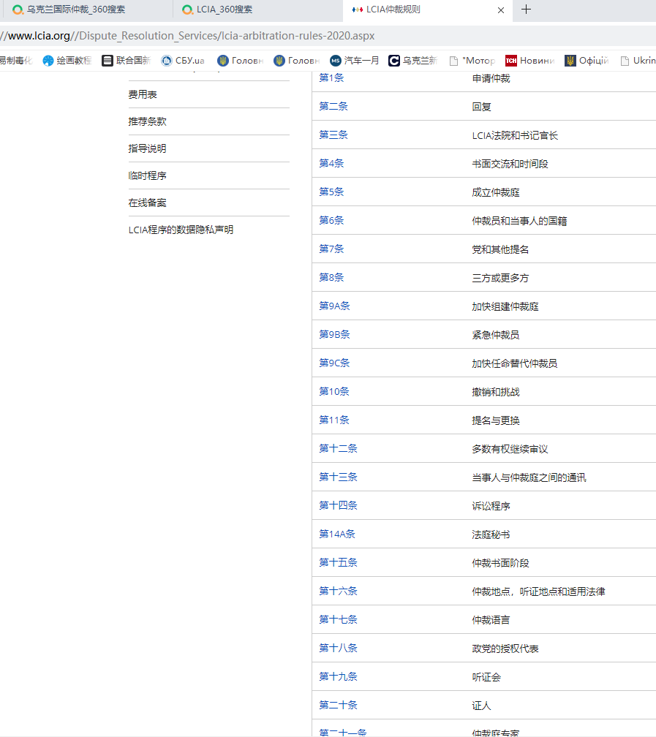Select the 听证会 title text
656x737 pixels.
pyautogui.click(x=486, y=677)
